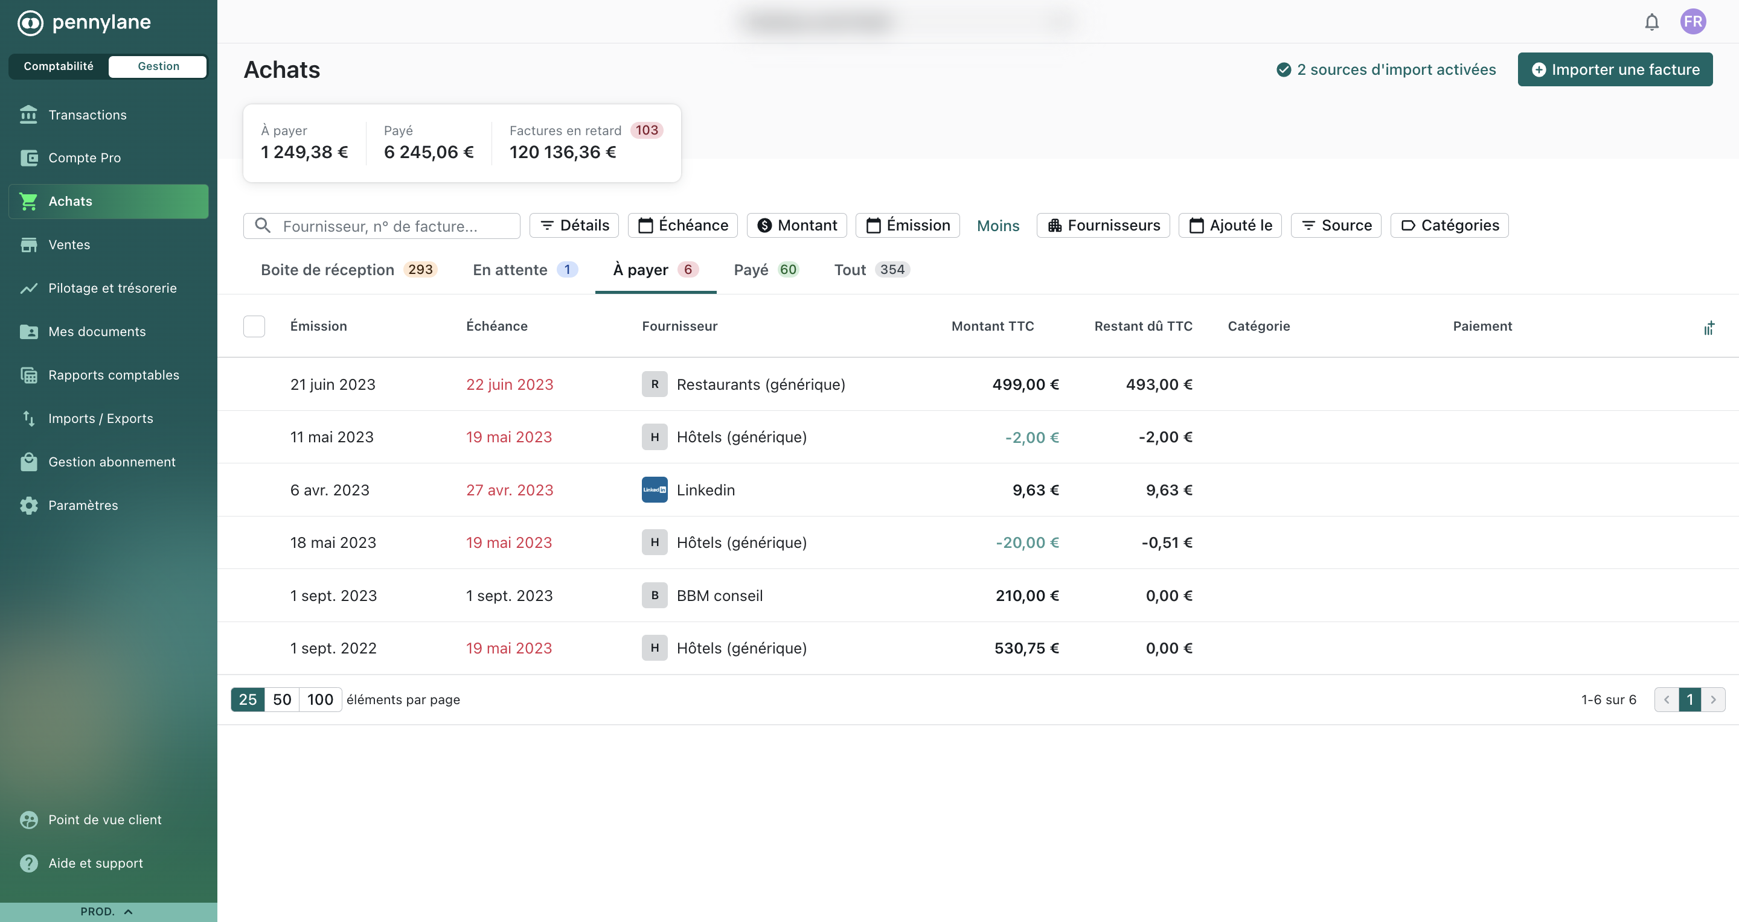1739x922 pixels.
Task: Open Mes documents folder icon
Action: tap(29, 332)
